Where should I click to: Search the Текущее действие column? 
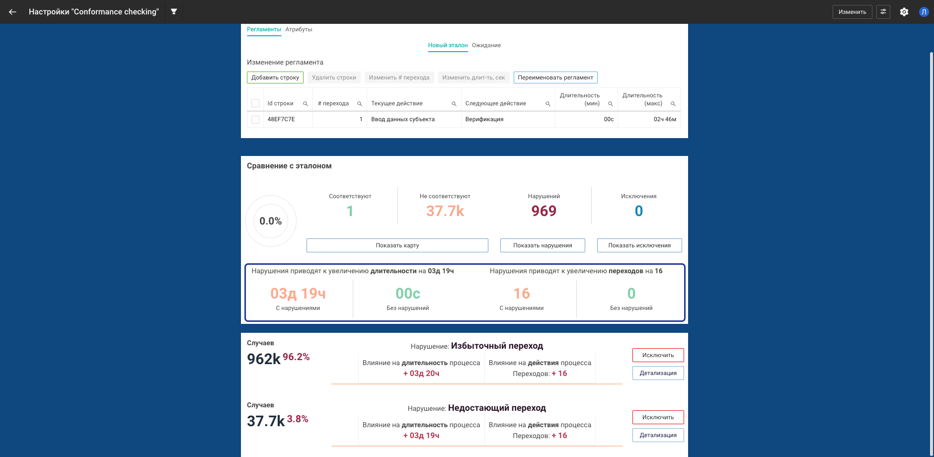coord(454,104)
